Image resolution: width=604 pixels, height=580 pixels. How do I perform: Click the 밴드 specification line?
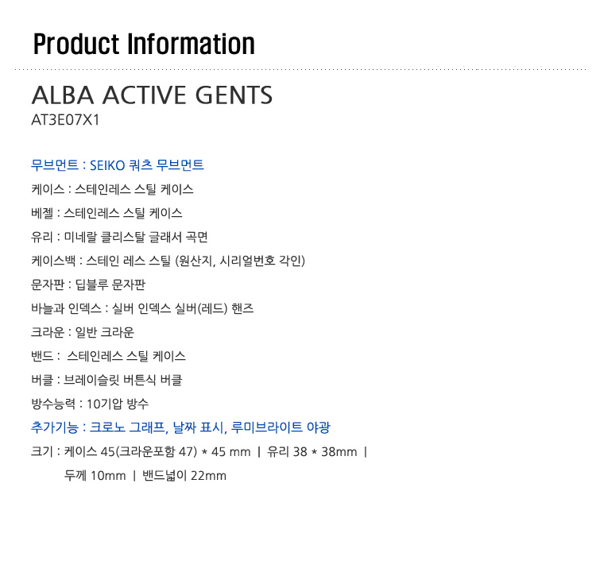[x=108, y=356]
